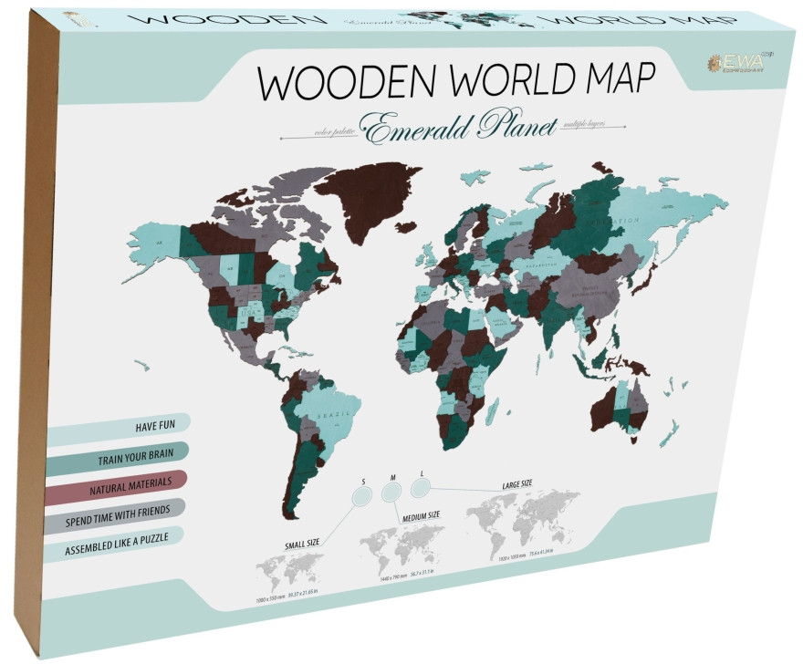Click the WOODEN WORLD MAP title
The width and height of the screenshot is (803, 664).
(x=455, y=82)
